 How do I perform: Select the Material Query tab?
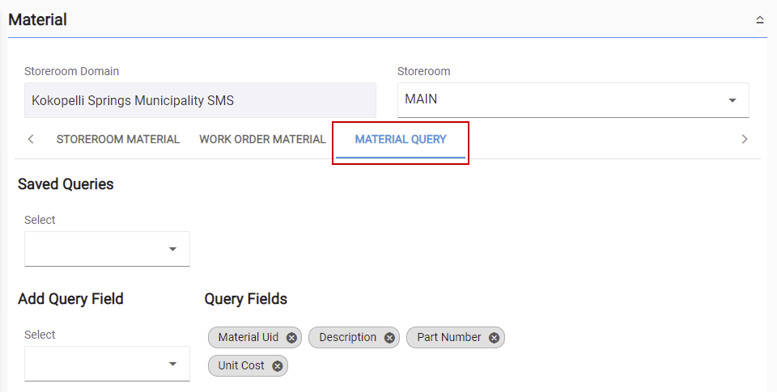pyautogui.click(x=401, y=140)
